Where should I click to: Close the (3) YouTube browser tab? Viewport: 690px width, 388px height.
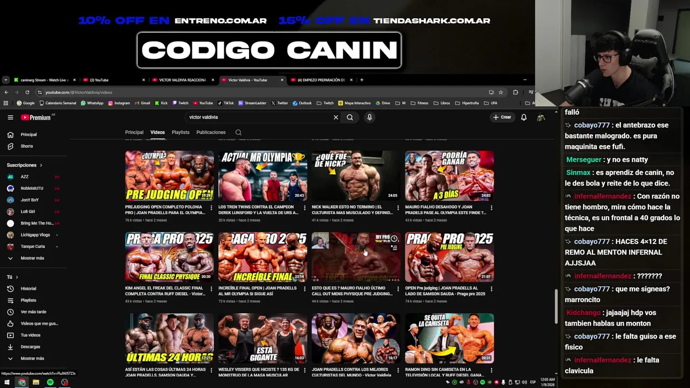click(143, 80)
